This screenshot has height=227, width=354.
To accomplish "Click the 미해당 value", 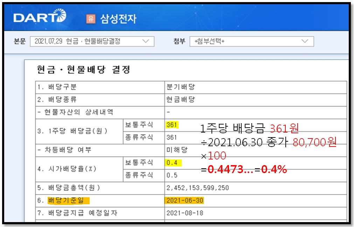I will [177, 150].
